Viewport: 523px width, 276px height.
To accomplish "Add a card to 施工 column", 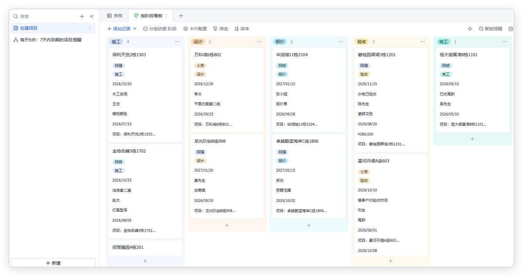I will pos(145,261).
